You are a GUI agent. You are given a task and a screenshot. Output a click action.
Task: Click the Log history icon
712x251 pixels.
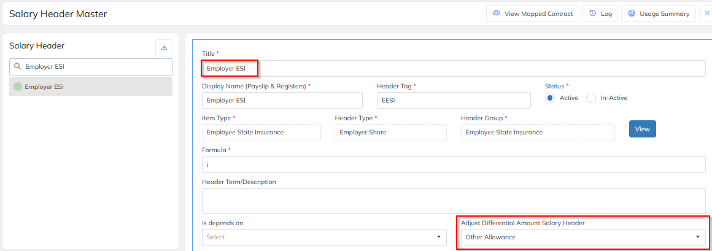[593, 14]
